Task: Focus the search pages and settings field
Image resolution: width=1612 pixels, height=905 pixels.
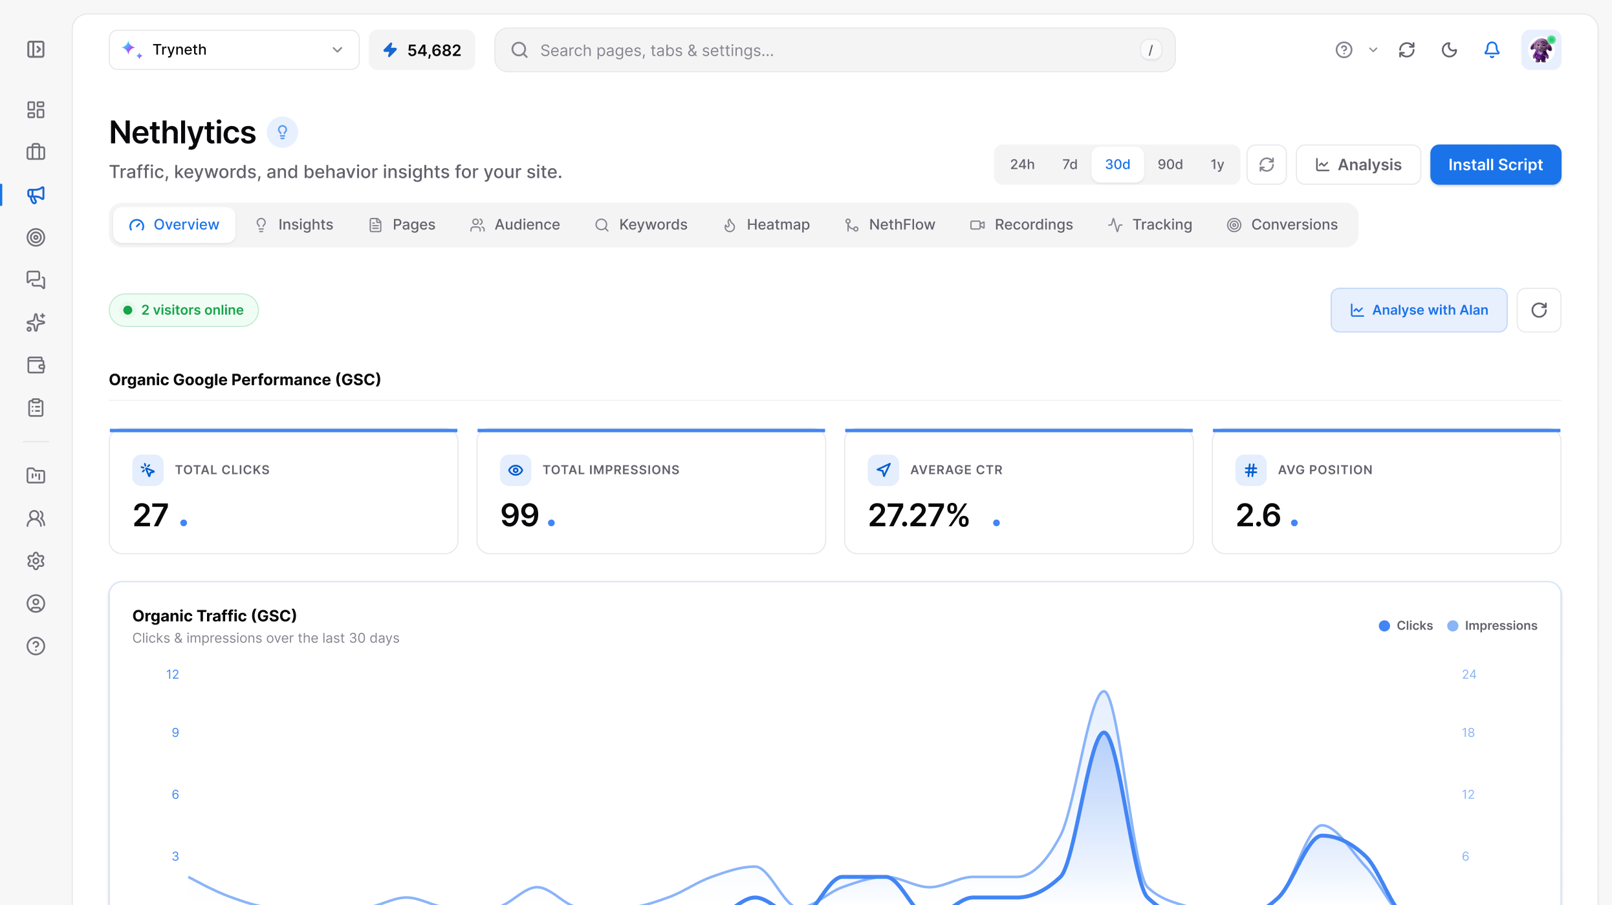Action: pos(834,50)
